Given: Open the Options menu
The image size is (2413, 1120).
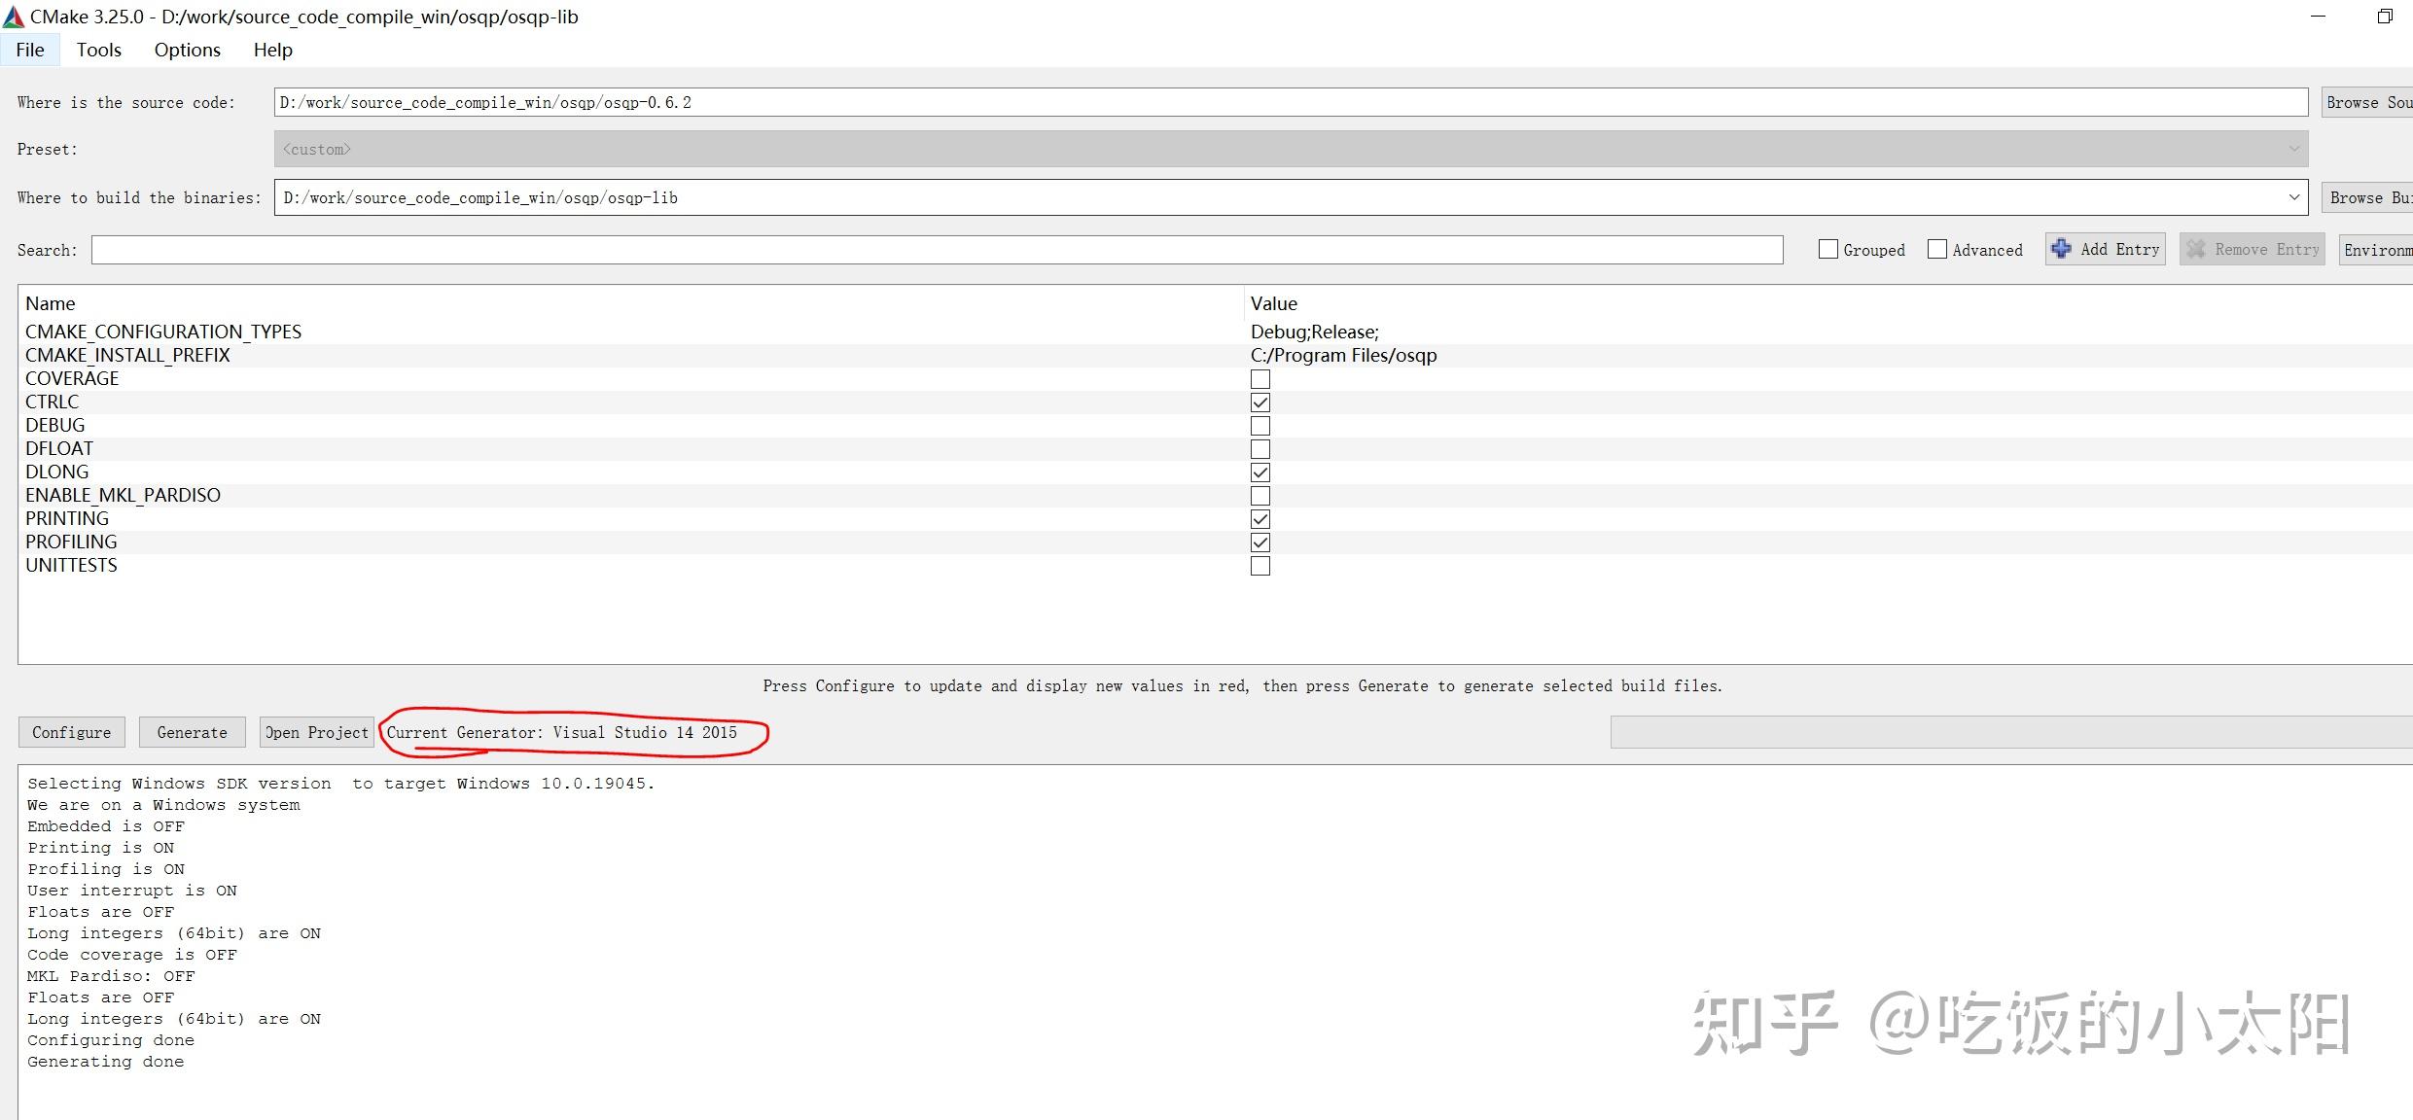Looking at the screenshot, I should point(187,50).
